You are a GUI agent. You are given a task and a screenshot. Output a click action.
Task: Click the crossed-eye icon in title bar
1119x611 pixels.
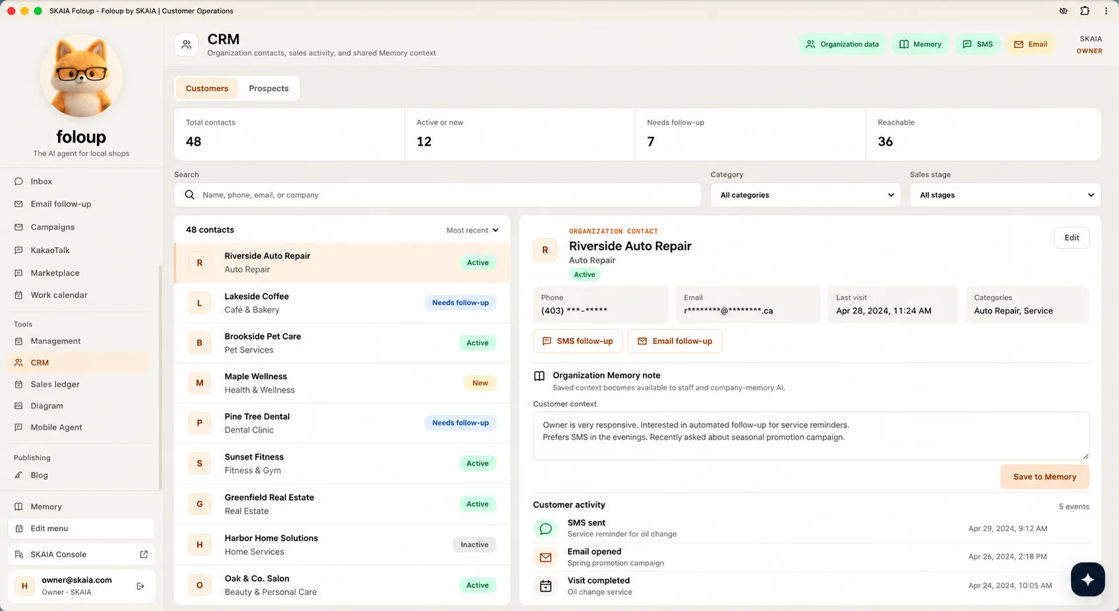pos(1063,11)
